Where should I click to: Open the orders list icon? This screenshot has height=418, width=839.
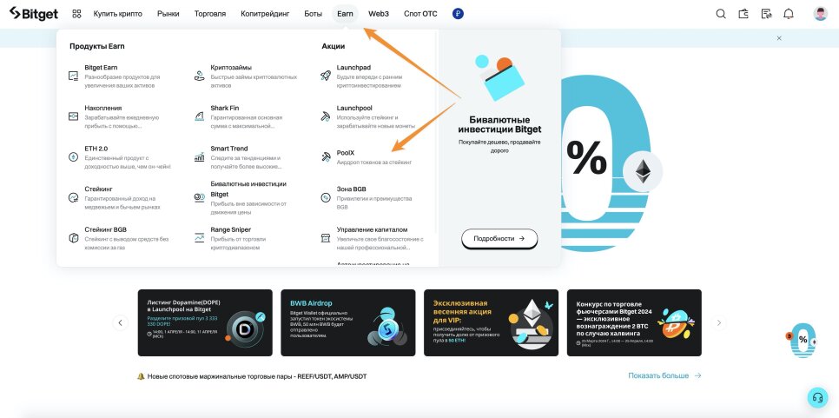(766, 14)
